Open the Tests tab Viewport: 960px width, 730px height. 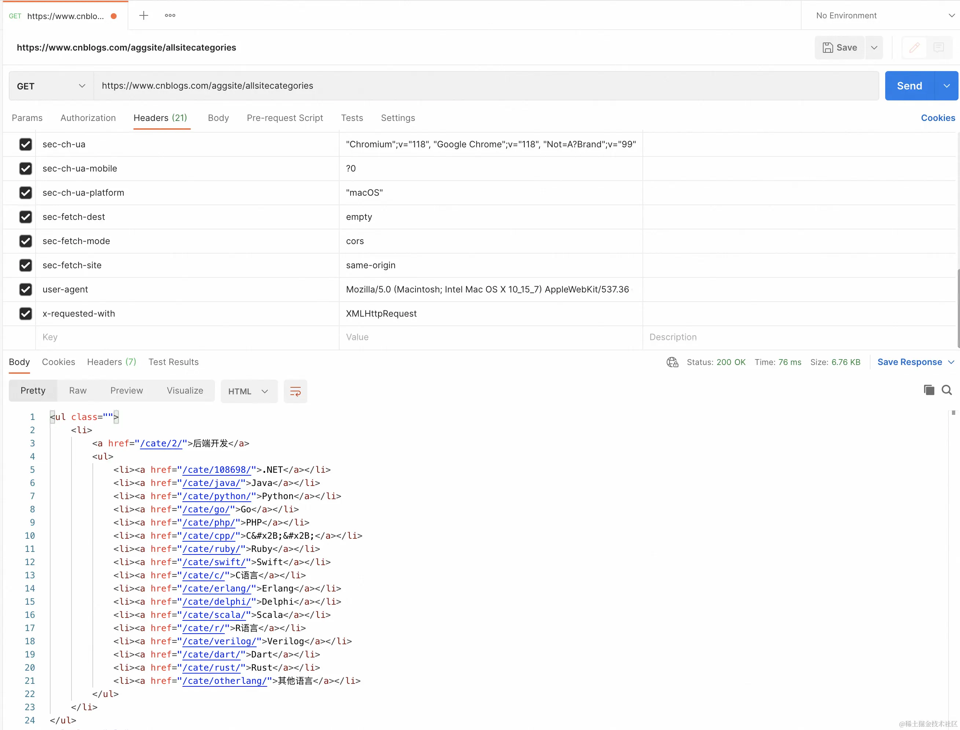click(x=352, y=118)
